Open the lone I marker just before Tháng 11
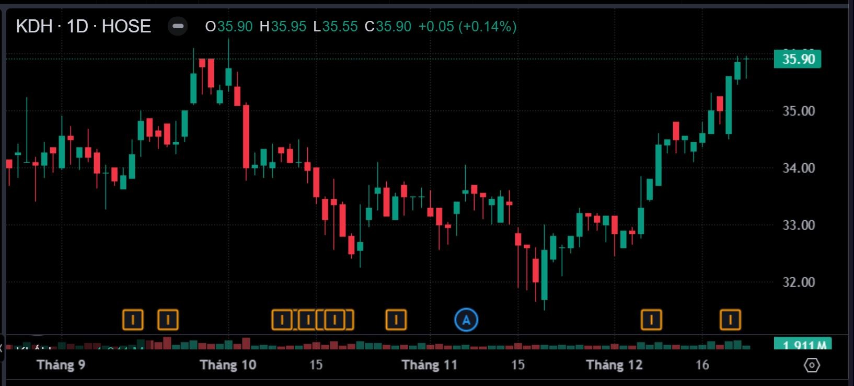854x386 pixels. 396,320
